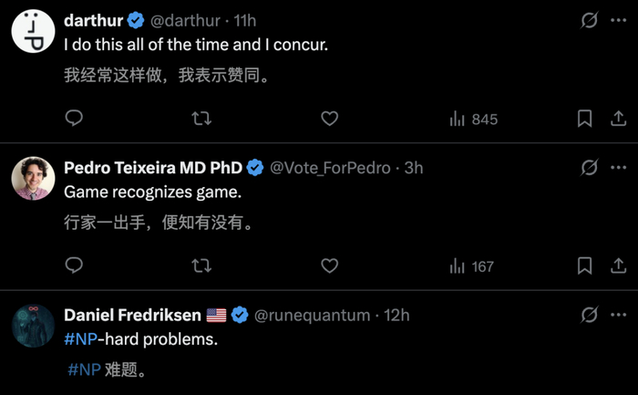This screenshot has width=638, height=395.
Task: Like darthur's tweet
Action: pyautogui.click(x=330, y=119)
